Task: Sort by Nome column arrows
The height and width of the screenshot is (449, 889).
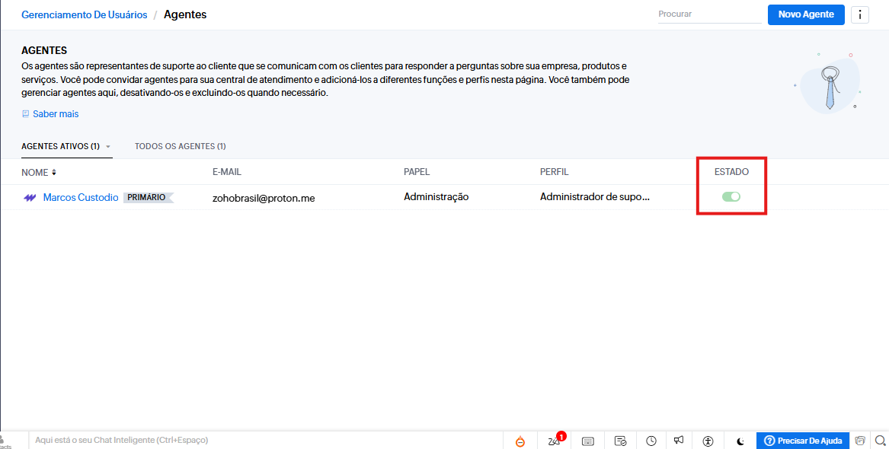Action: tap(54, 172)
